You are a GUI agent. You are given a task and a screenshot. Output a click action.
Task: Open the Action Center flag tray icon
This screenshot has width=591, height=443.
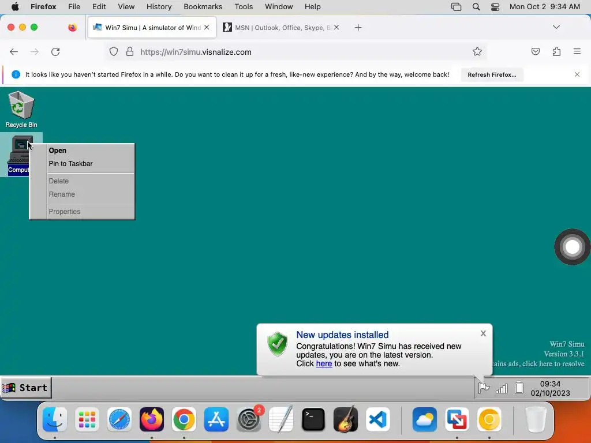(x=484, y=388)
